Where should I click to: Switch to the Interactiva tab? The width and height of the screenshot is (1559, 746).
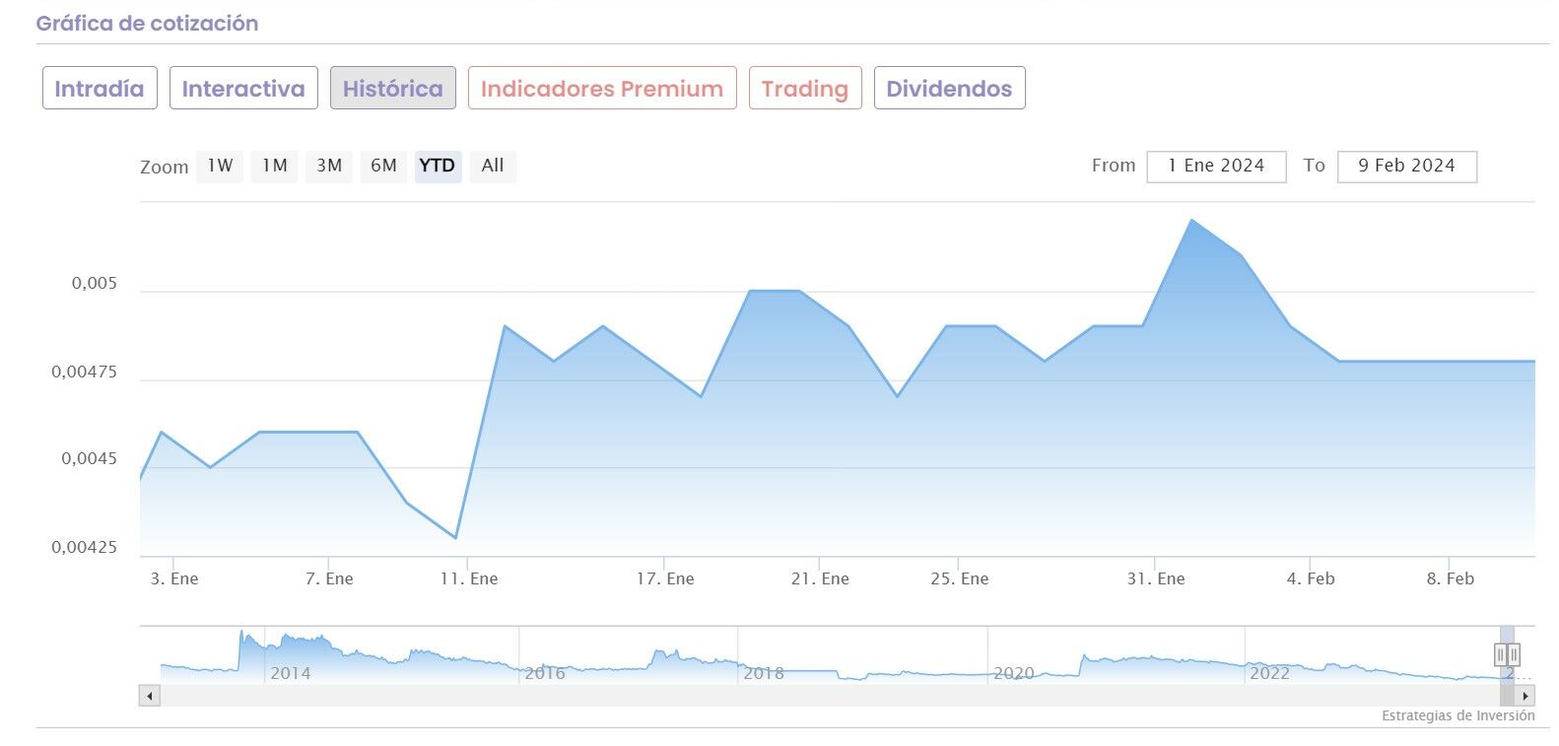(243, 89)
